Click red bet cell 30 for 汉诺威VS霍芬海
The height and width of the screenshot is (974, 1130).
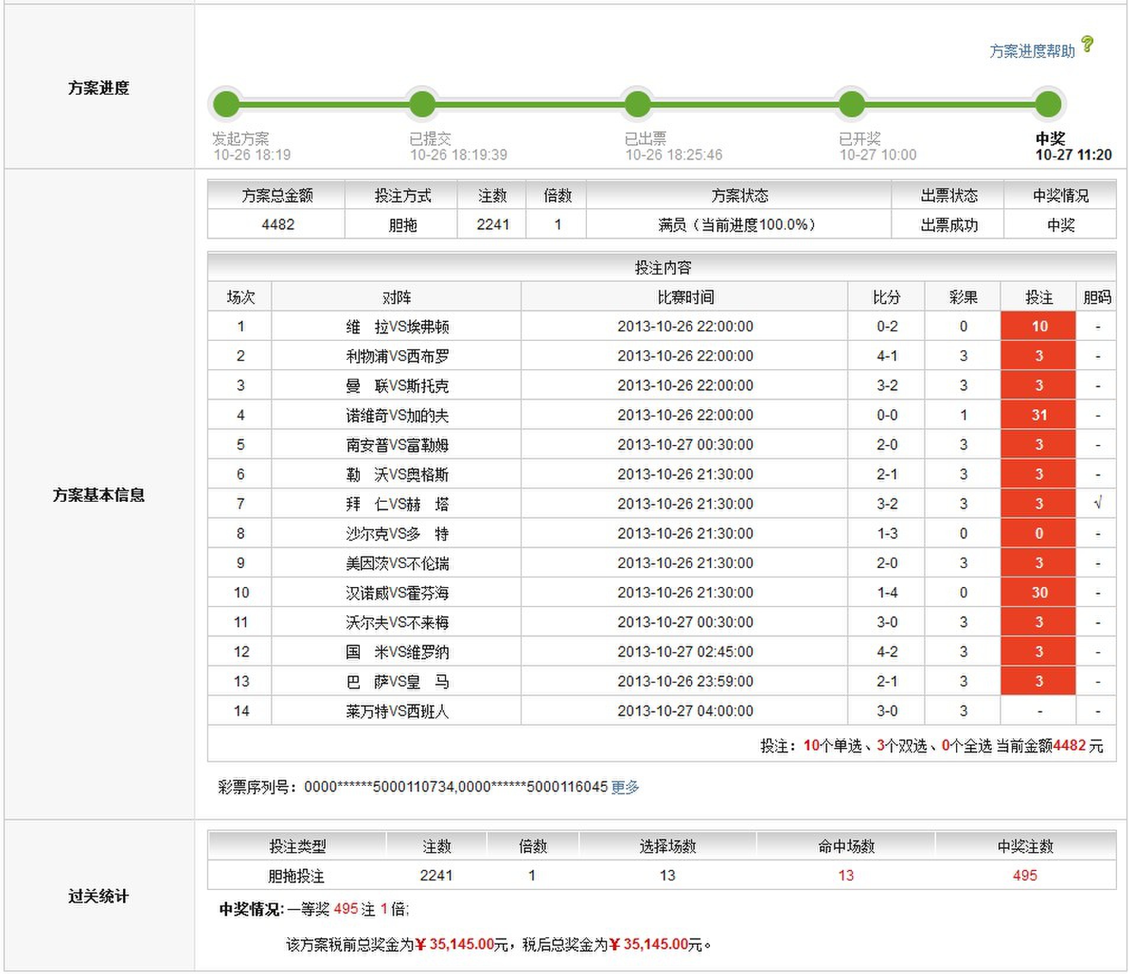coord(1038,592)
